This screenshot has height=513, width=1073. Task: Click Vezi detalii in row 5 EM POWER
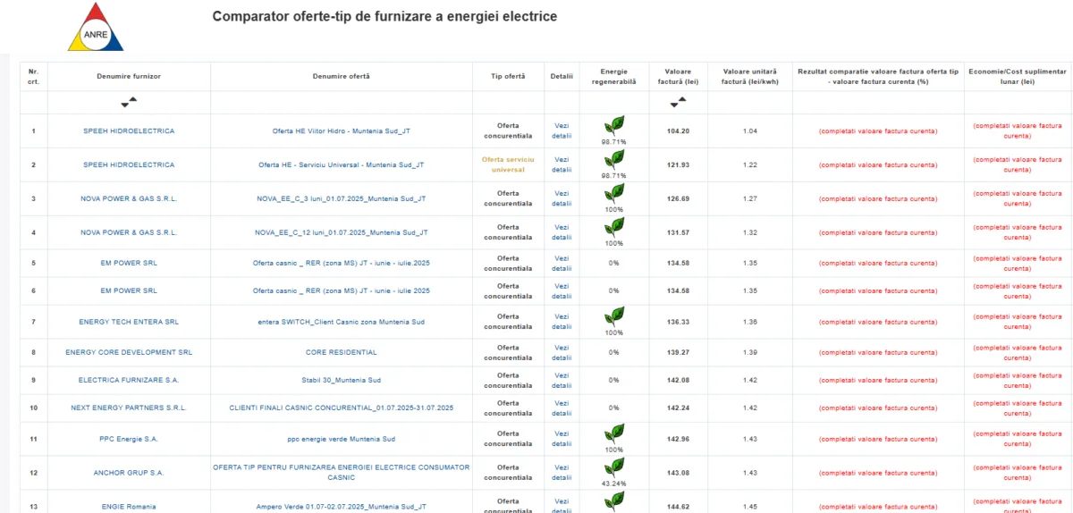click(x=562, y=263)
